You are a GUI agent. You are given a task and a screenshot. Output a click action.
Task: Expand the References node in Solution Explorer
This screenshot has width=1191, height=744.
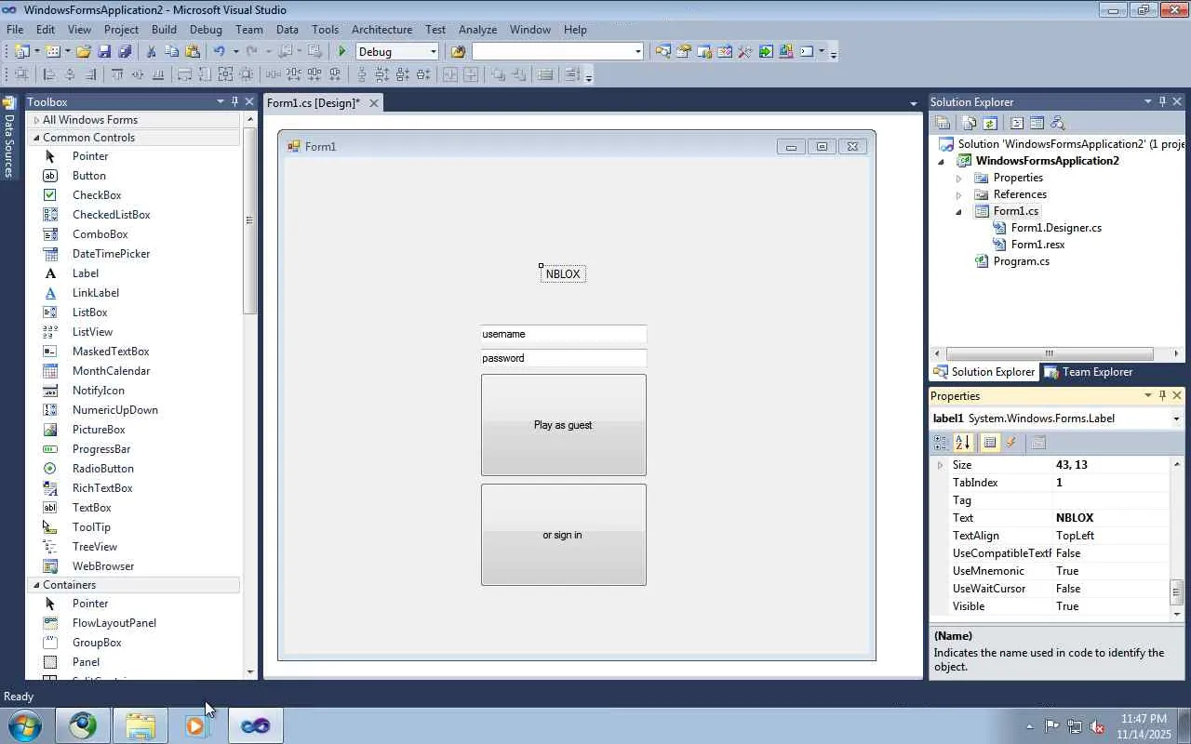click(x=958, y=194)
